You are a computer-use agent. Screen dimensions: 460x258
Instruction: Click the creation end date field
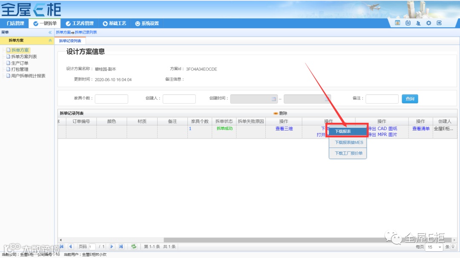point(307,99)
